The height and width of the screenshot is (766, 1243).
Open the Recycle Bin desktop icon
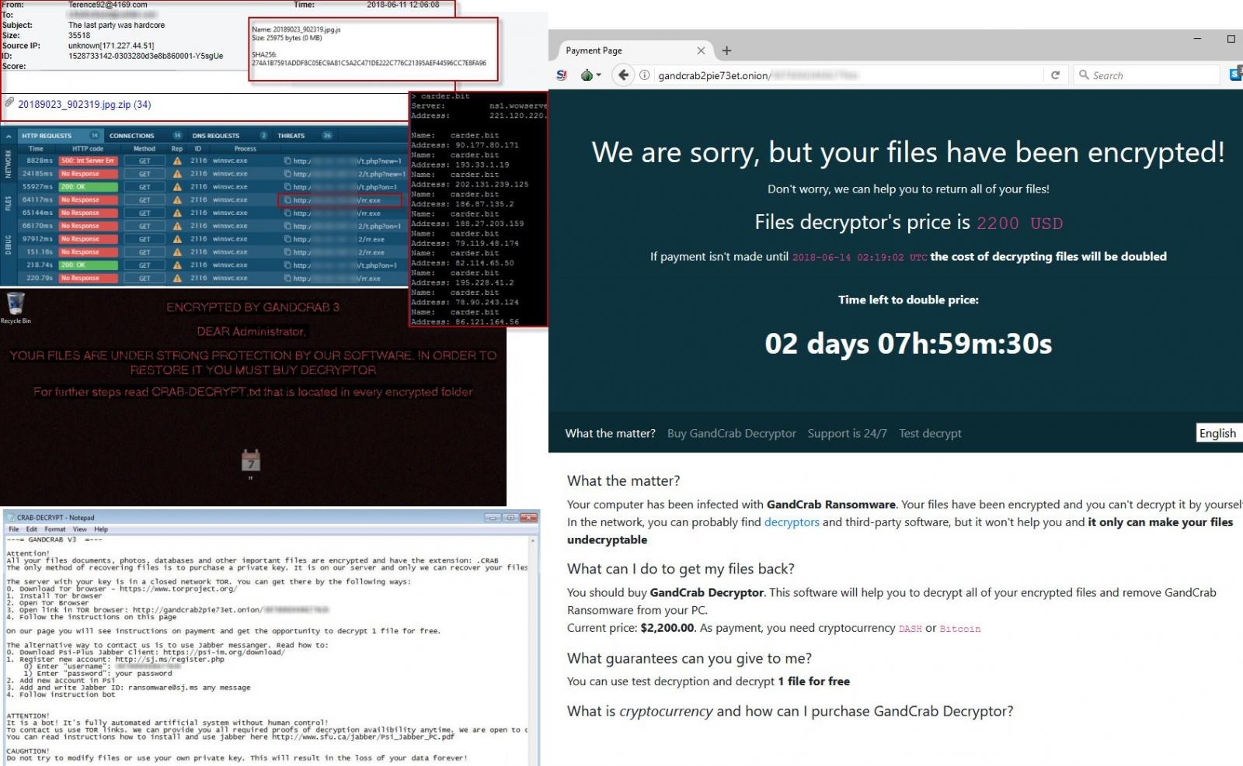coord(16,306)
